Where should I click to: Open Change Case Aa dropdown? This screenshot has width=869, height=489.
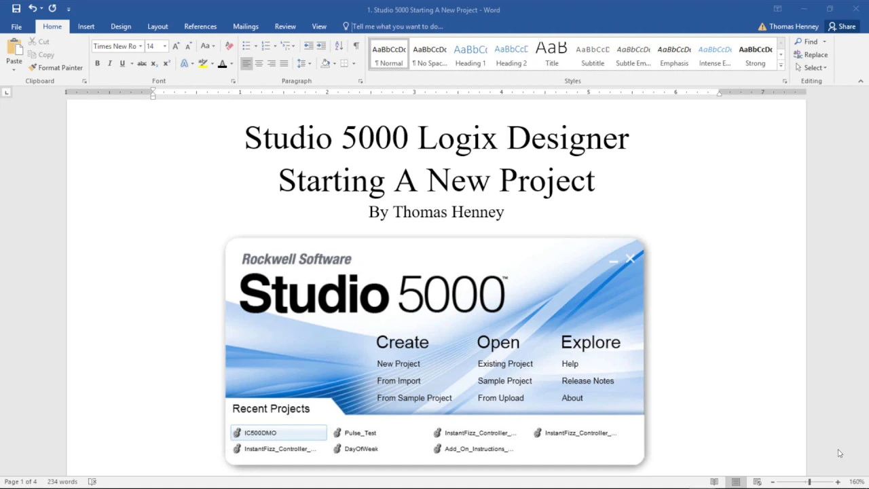[x=207, y=46]
